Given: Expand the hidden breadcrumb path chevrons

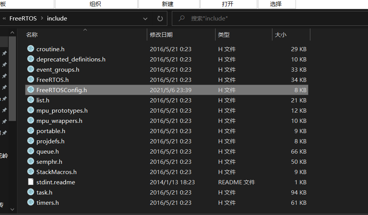Looking at the screenshot, I should 4,18.
